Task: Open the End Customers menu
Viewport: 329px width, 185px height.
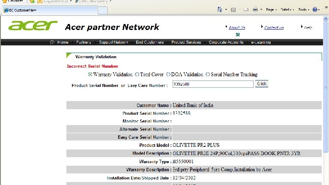Action: click(x=150, y=42)
